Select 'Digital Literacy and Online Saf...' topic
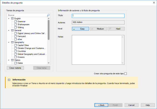The height and width of the screenshot is (109, 157). [32, 33]
